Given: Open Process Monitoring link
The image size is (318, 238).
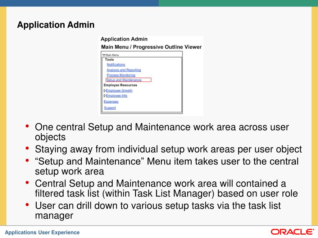Looking at the screenshot, I should pos(121,75).
